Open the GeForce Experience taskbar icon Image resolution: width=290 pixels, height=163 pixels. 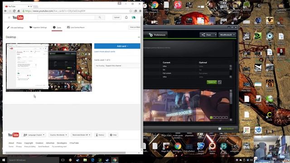pyautogui.click(x=100, y=160)
